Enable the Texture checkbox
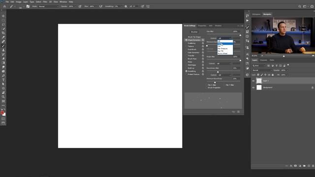Image resolution: width=315 pixels, height=177 pixels. (187, 46)
